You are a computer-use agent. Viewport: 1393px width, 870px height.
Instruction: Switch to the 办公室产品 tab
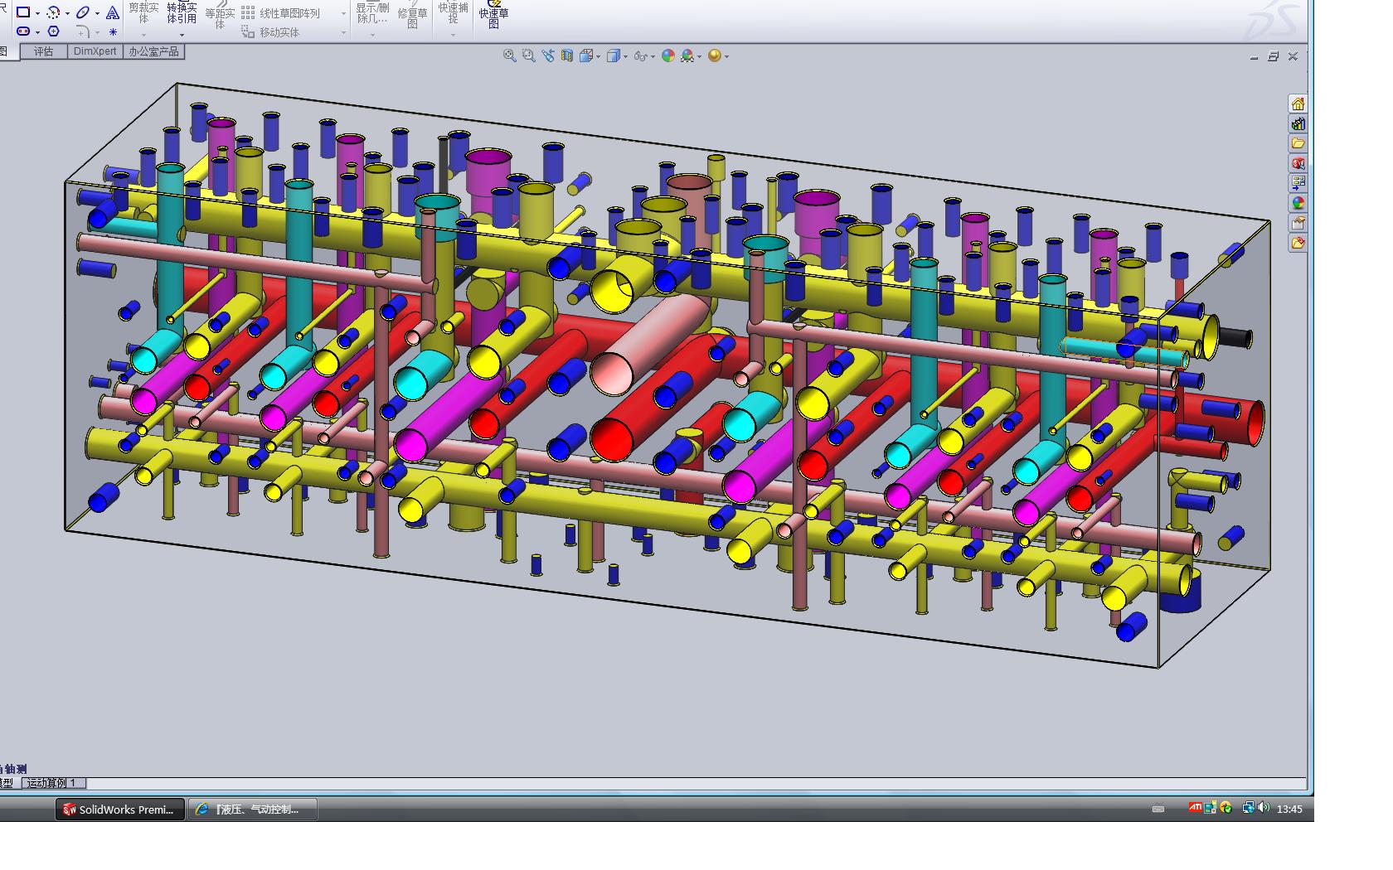(x=153, y=51)
